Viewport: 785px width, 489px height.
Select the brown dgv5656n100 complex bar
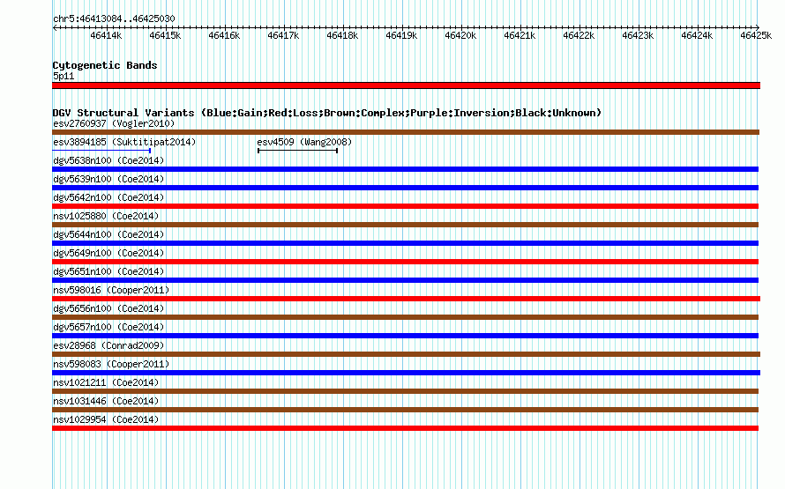tap(406, 317)
